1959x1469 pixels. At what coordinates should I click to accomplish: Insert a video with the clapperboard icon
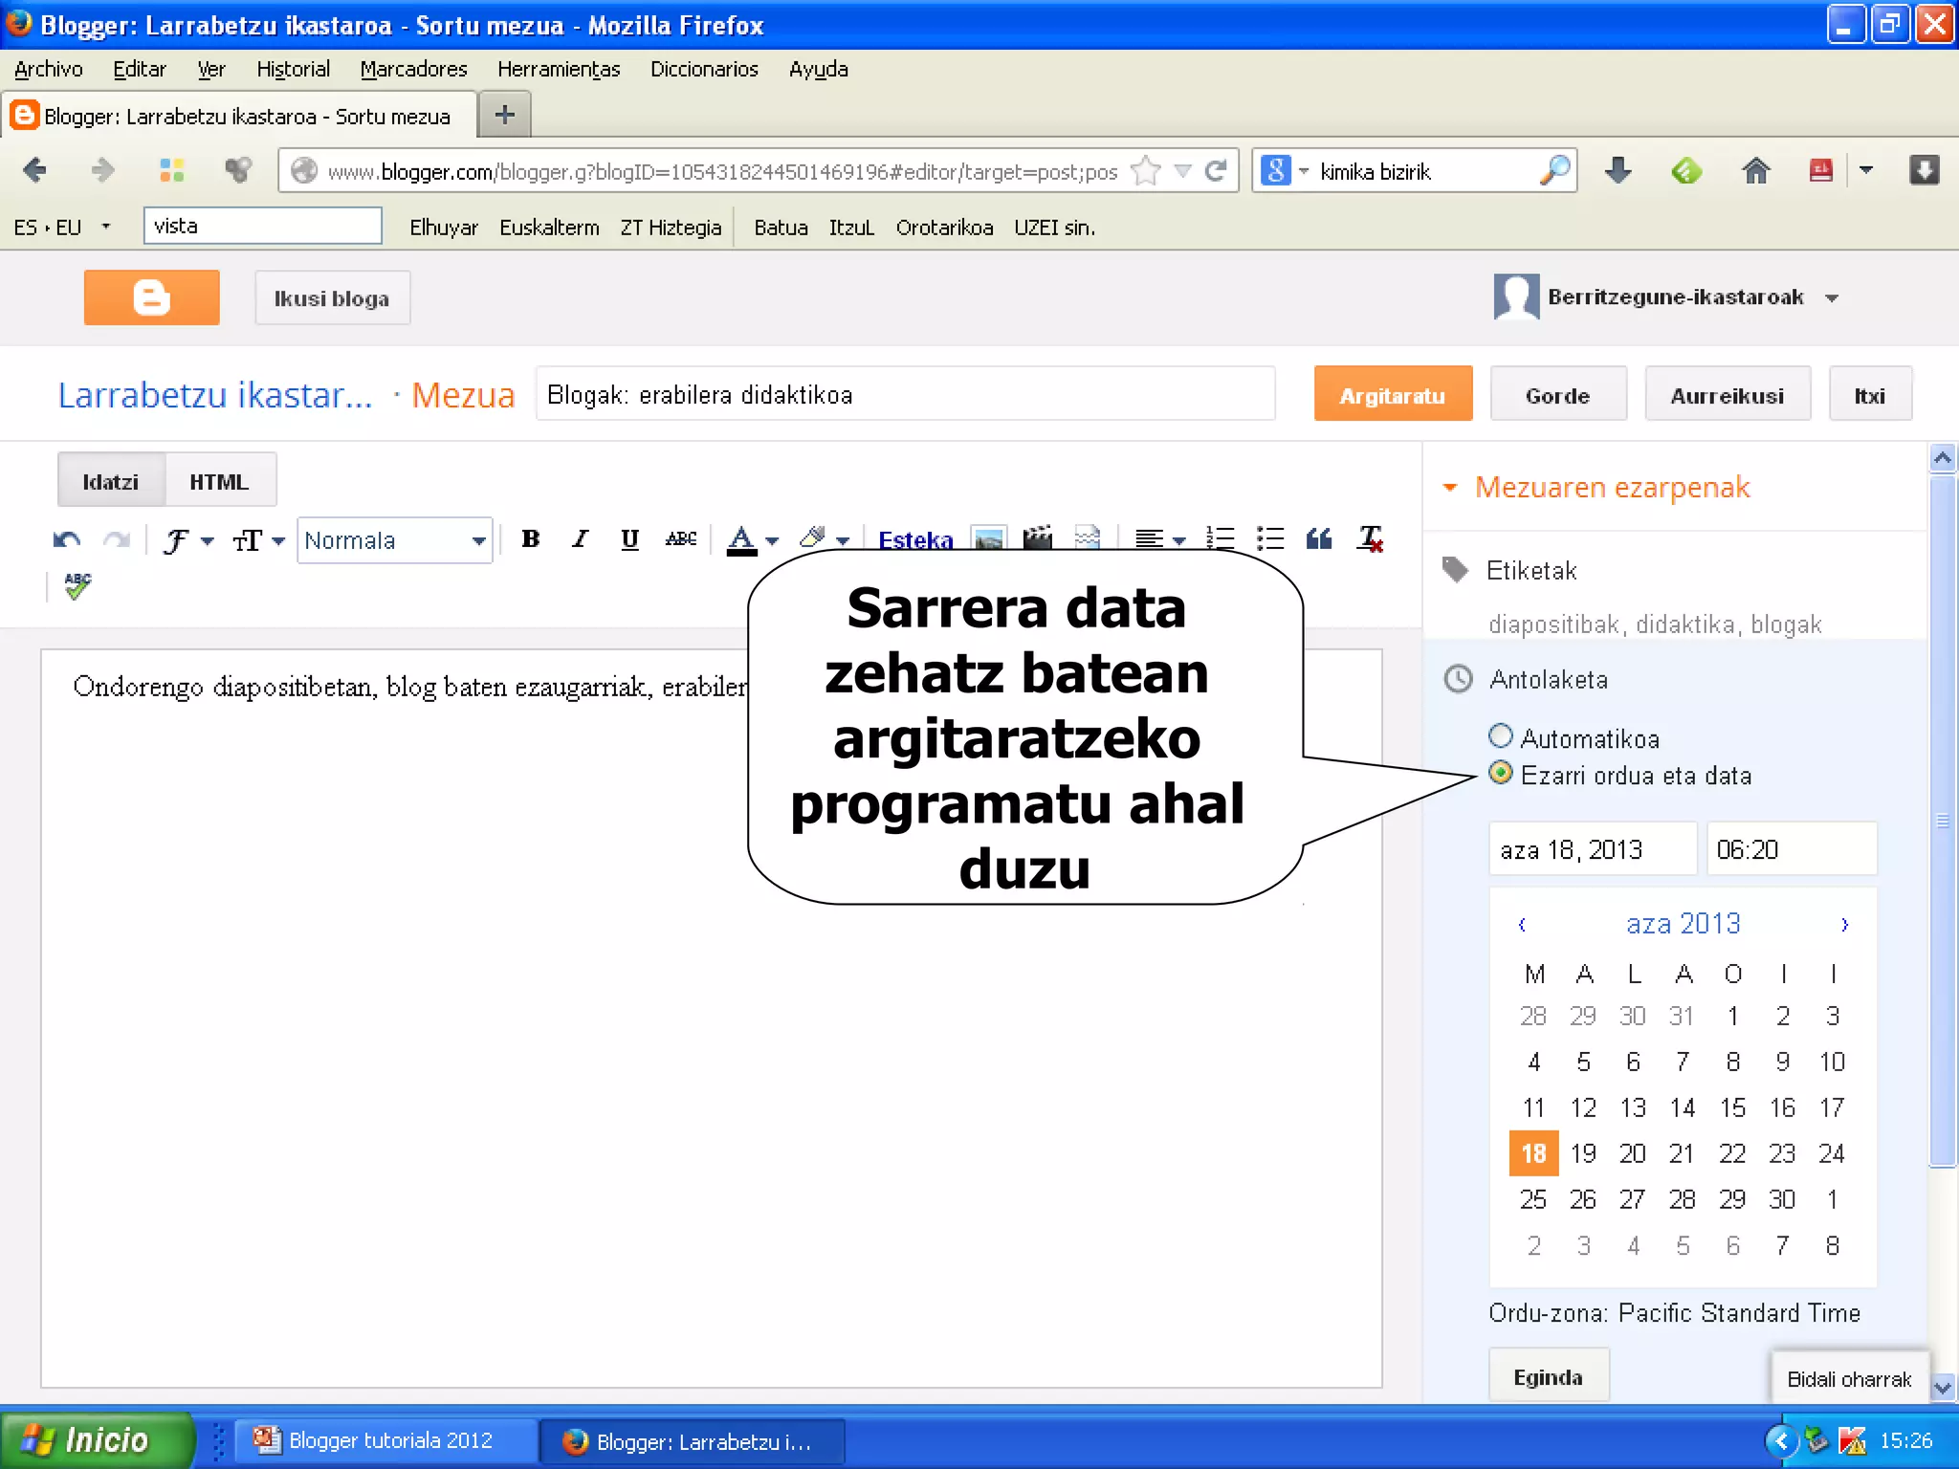pyautogui.click(x=1037, y=537)
